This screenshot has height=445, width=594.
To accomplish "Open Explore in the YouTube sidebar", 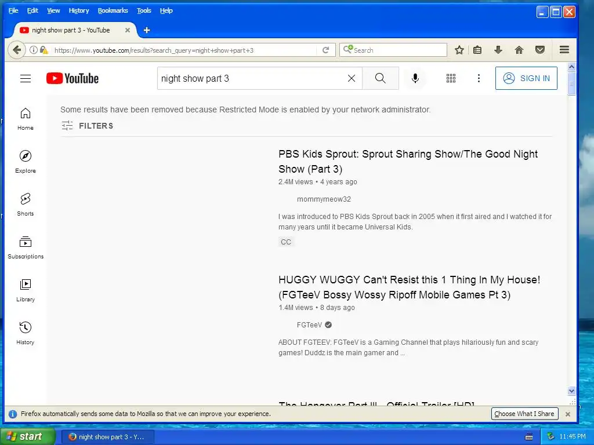I will (26, 162).
